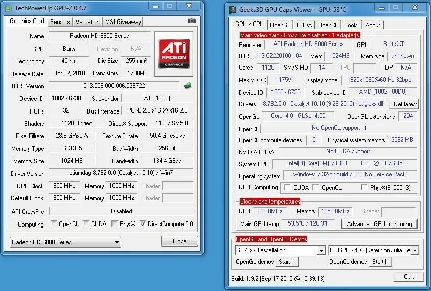
Task: Open the MSI Giveaway tab
Action: click(x=123, y=21)
